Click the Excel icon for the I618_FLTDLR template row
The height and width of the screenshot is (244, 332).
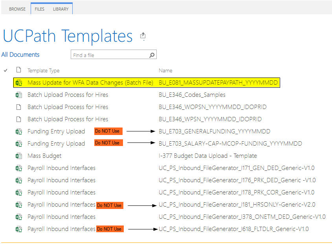pos(18,229)
